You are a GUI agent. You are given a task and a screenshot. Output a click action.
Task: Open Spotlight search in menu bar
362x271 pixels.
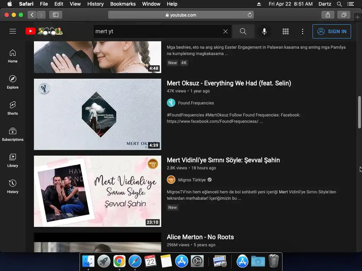[x=339, y=4]
